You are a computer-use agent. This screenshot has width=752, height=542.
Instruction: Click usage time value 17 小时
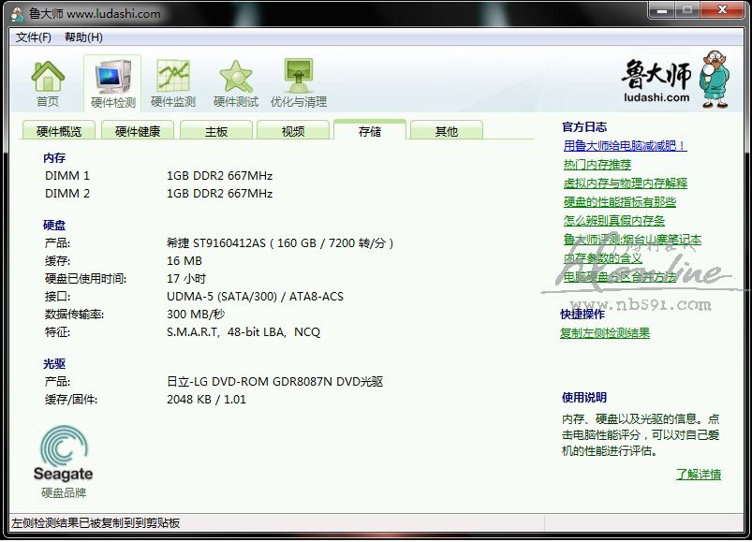(186, 278)
